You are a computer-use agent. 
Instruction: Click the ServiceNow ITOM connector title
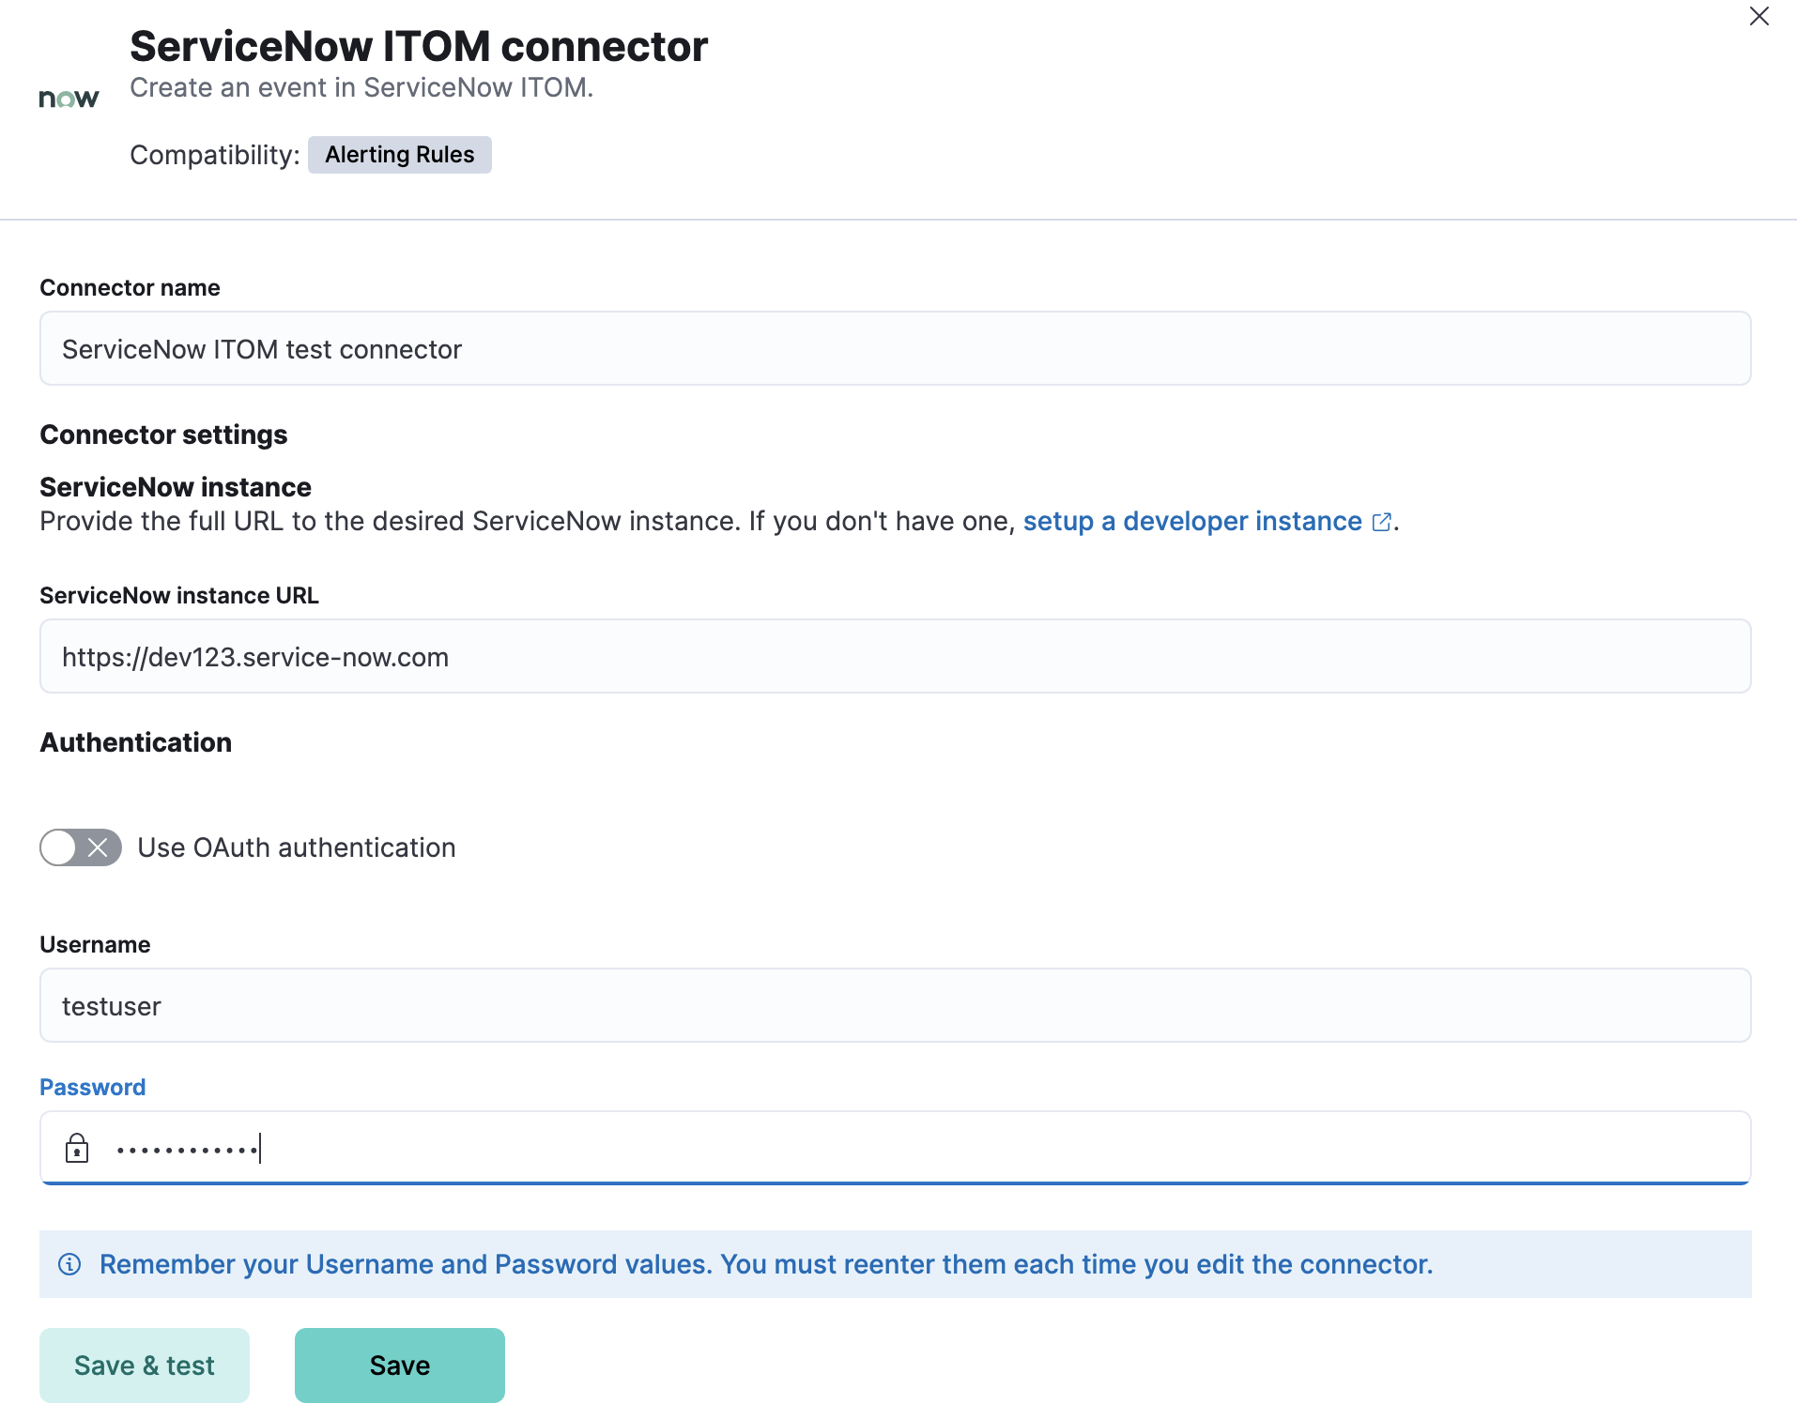[418, 45]
